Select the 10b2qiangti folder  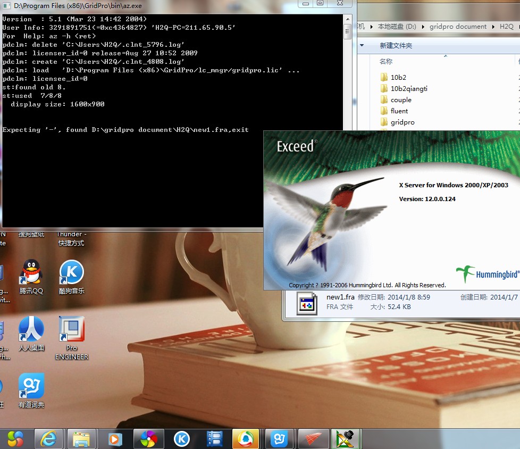tap(408, 89)
